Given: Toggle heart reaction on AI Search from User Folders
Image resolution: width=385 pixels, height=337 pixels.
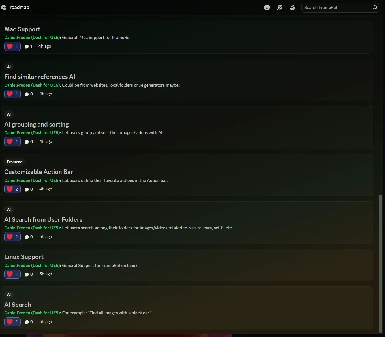Looking at the screenshot, I should click(12, 237).
